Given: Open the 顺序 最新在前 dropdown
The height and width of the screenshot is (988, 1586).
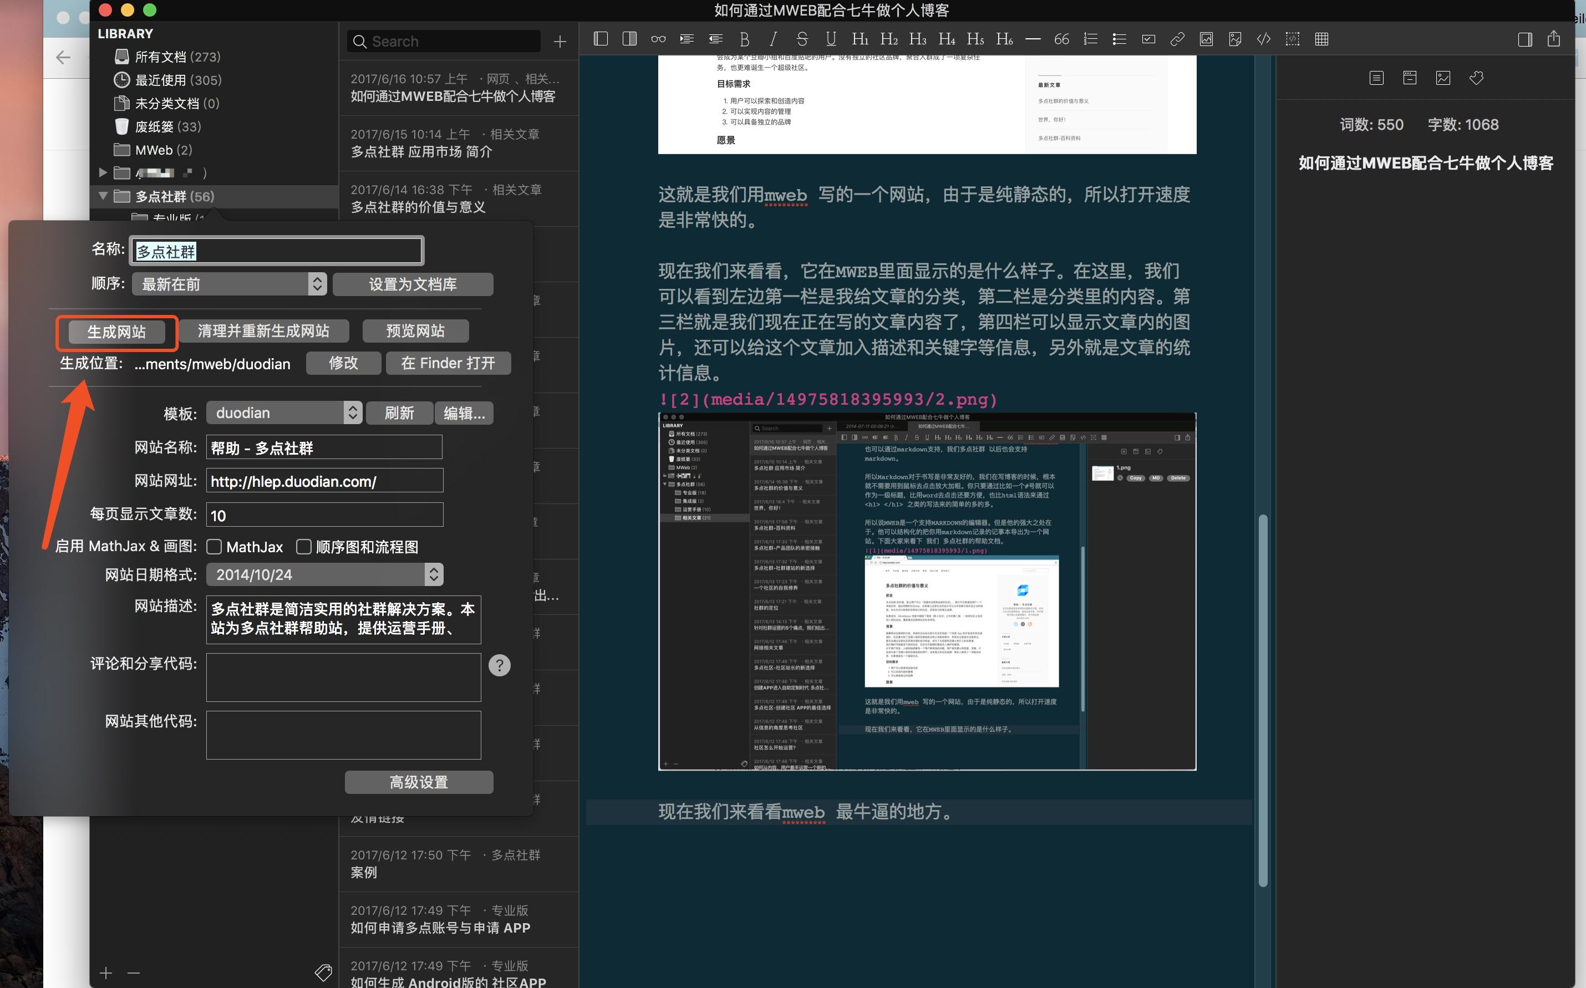Looking at the screenshot, I should (x=230, y=284).
